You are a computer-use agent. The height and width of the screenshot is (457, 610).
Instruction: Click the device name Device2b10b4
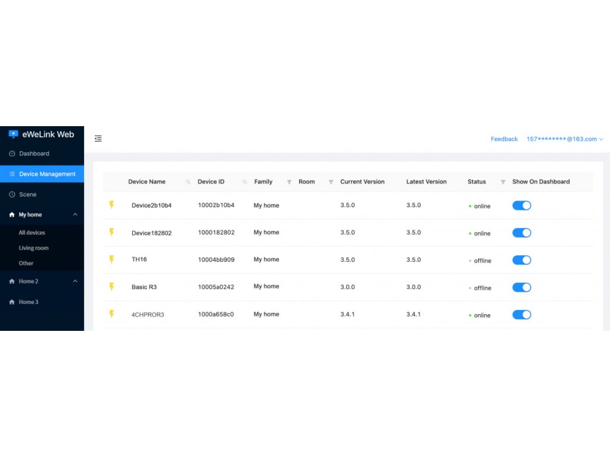151,205
